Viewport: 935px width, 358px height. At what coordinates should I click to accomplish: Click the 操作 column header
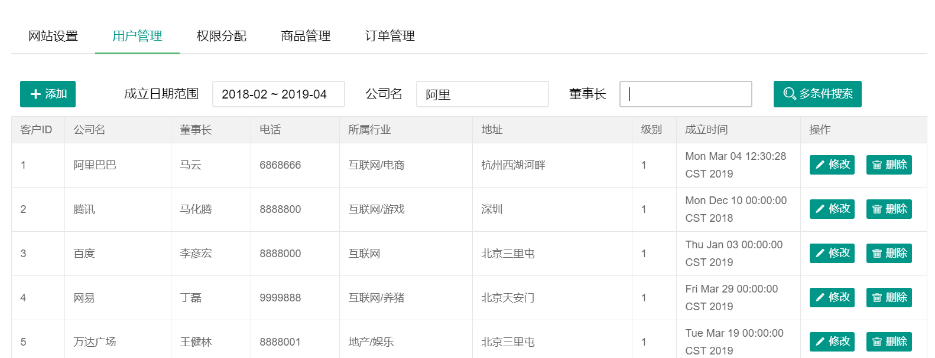coord(863,130)
